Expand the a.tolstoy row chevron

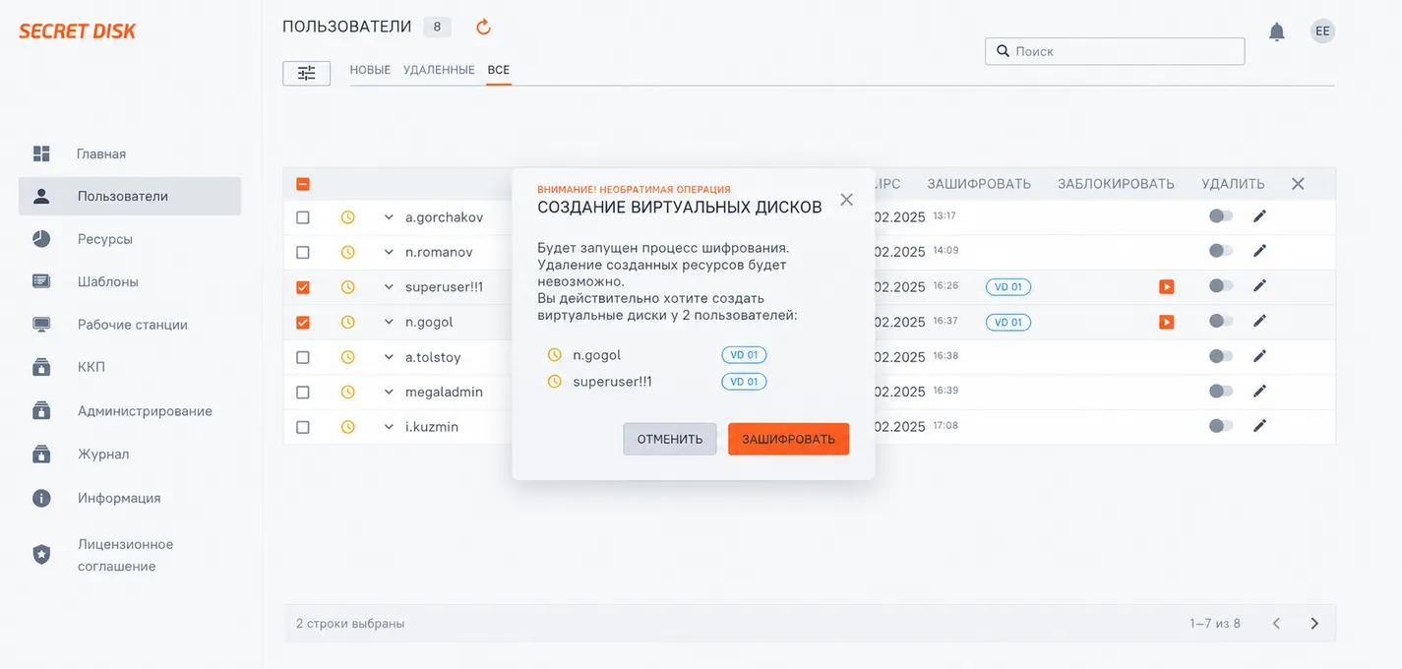coord(389,357)
